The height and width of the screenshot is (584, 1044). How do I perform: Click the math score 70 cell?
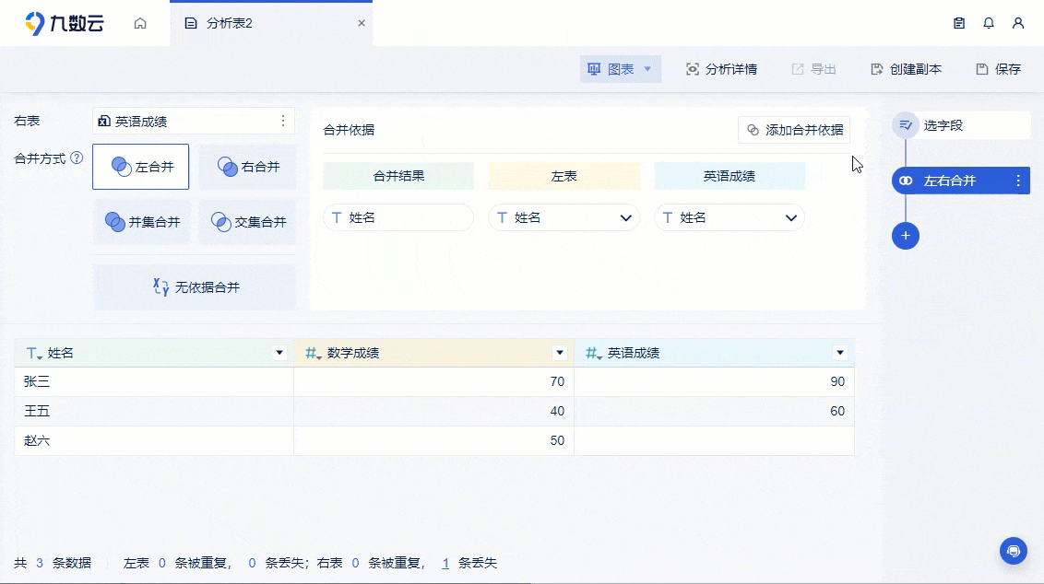coord(434,381)
